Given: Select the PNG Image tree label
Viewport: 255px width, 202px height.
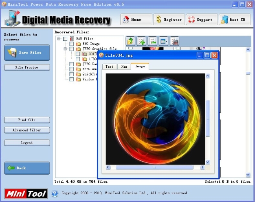Looking at the screenshot, I should coord(91,44).
